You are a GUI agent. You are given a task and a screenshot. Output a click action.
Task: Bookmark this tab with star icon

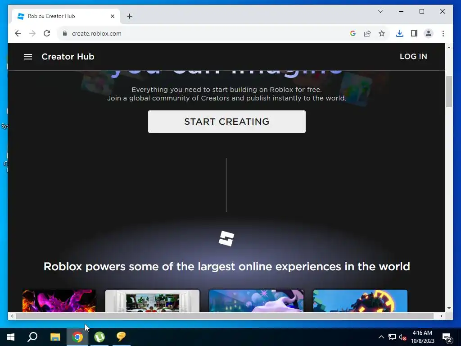382,33
